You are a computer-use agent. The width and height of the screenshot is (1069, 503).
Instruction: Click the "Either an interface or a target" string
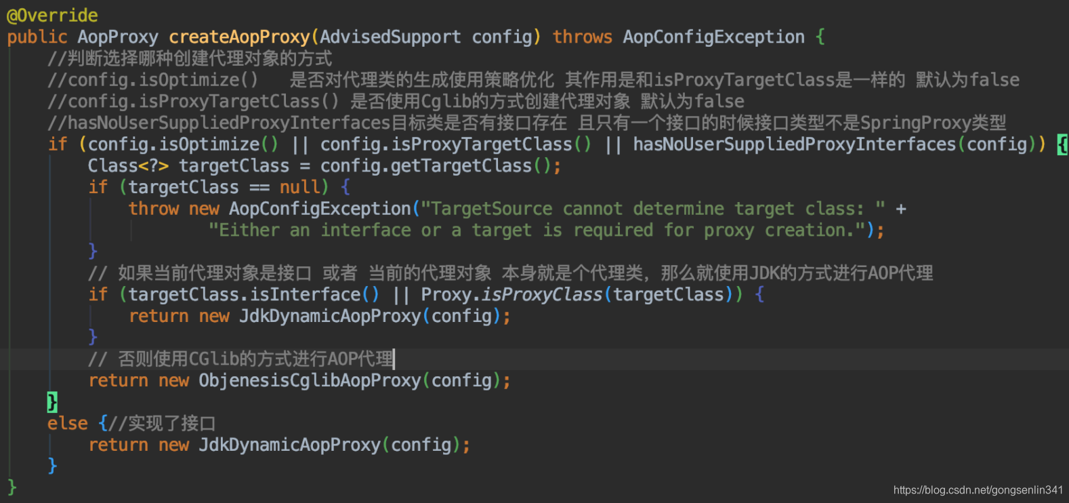tap(537, 230)
